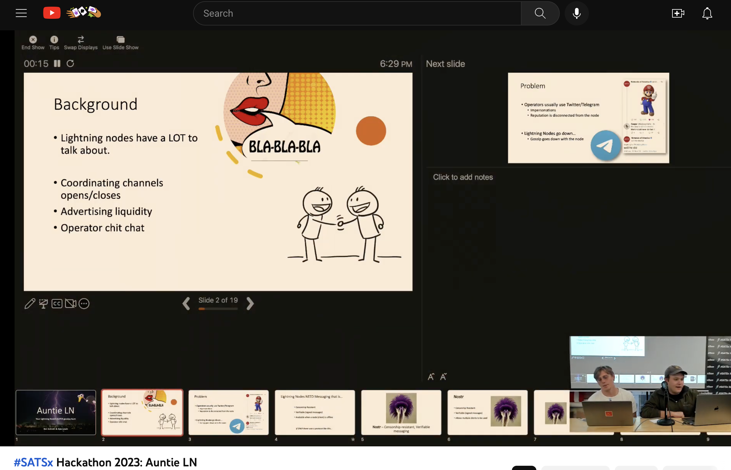Go to the next slide arrow
The height and width of the screenshot is (470, 731).
tap(250, 304)
